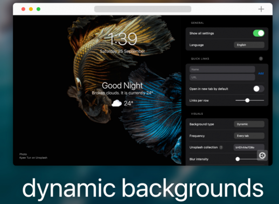Click the VISUALS section heading
The image size is (279, 204).
197,114
